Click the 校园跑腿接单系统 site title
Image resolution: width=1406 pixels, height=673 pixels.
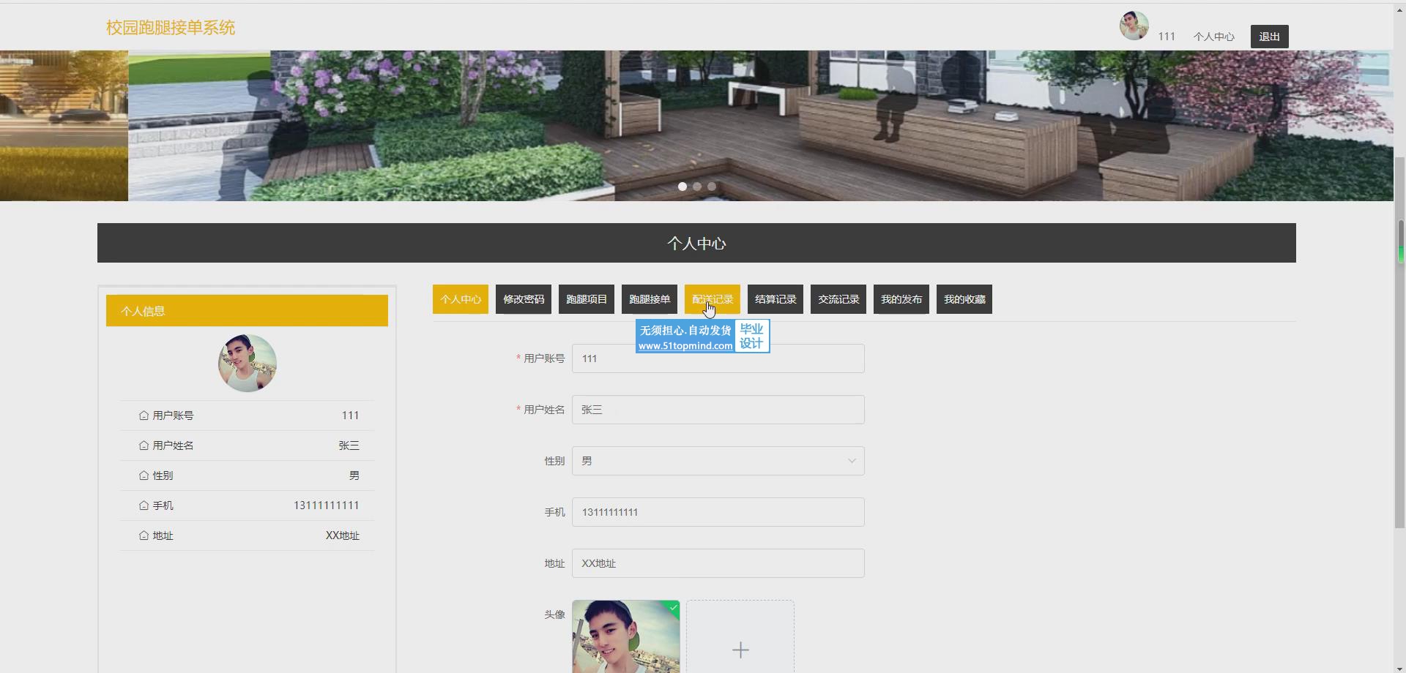[x=171, y=28]
